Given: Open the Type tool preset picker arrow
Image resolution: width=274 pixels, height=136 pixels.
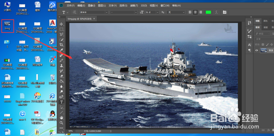Looking at the screenshot, I should click(68, 12).
